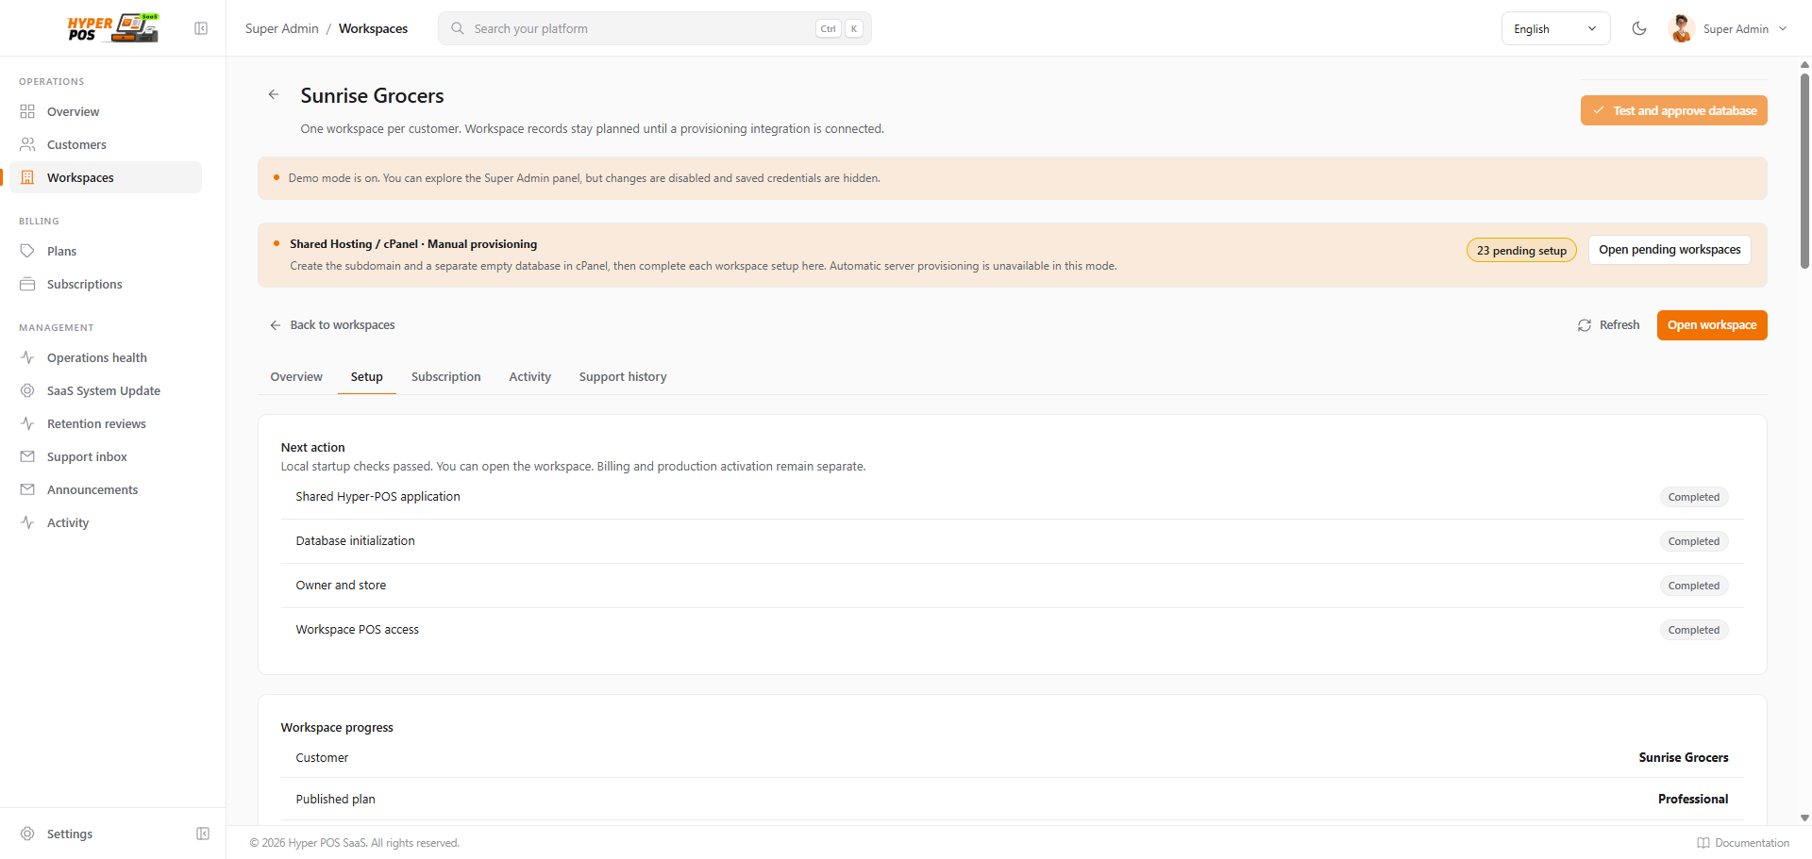Click the Support inbox envelope icon
This screenshot has width=1812, height=859.
(27, 456)
